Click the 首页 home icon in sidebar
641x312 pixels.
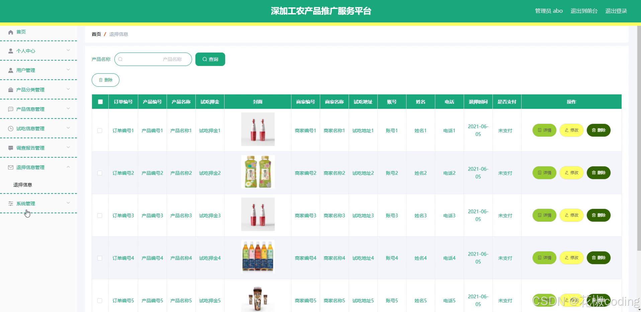[x=10, y=32]
